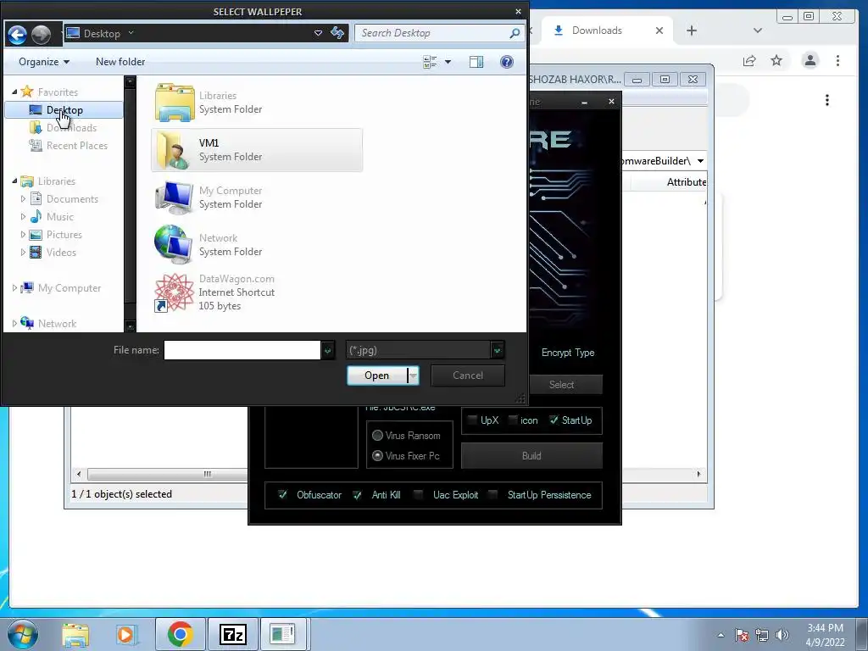Click the 7-Zip horizontal scrollbar thumb
Screen dimensions: 868x651
pyautogui.click(x=168, y=475)
